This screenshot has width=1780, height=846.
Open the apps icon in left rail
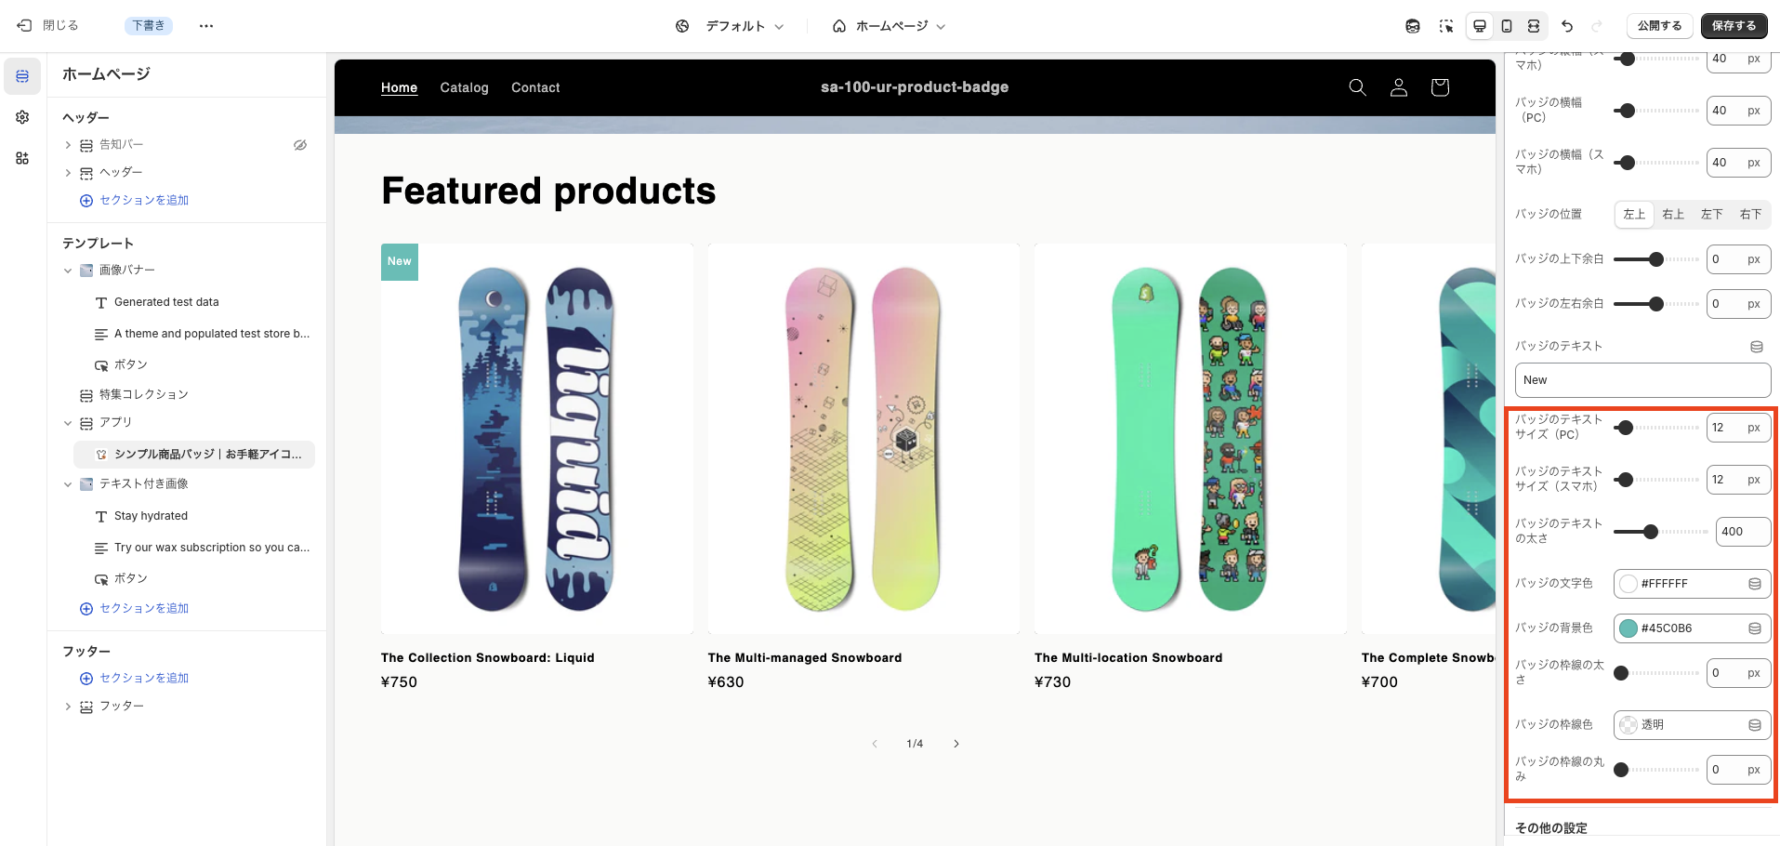point(22,158)
